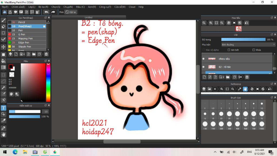Hide the B2 : tô tóc layer

click(203, 67)
